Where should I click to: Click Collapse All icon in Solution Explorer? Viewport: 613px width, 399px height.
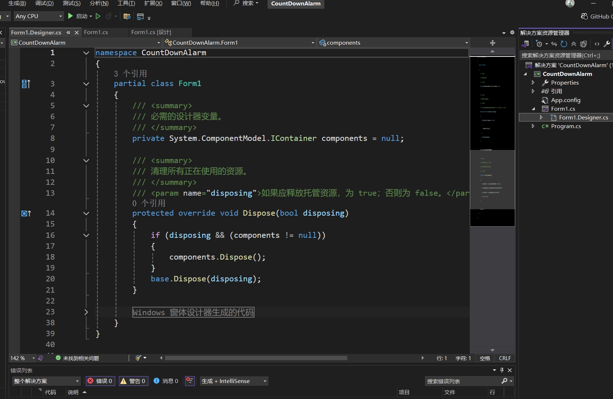coord(574,44)
